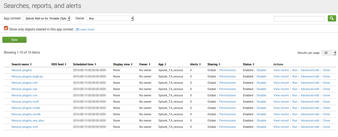Open Nessus plugins osvdb search
The width and height of the screenshot is (338, 137).
coord(26,114)
